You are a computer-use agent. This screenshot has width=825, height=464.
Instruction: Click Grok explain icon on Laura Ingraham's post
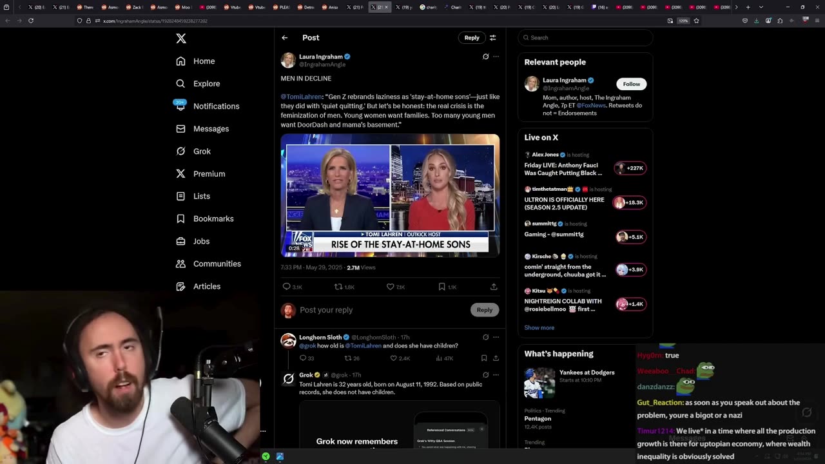[x=485, y=57]
